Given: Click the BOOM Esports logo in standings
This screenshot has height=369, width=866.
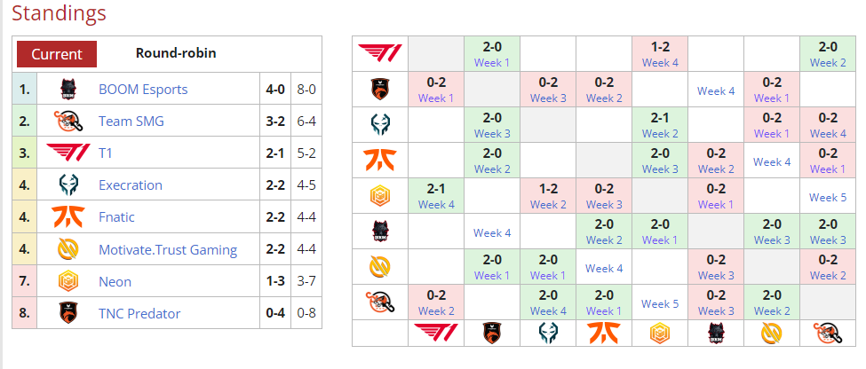Looking at the screenshot, I should click(x=68, y=90).
